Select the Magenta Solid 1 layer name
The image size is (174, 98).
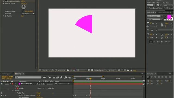click(27, 84)
